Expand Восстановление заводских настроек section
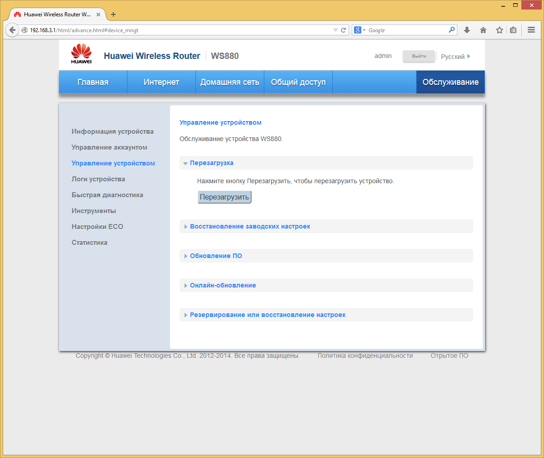This screenshot has width=544, height=458. coord(326,226)
